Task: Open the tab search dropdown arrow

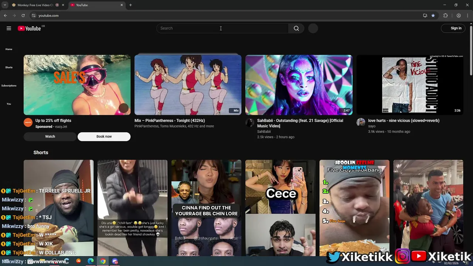Action: 4,5
